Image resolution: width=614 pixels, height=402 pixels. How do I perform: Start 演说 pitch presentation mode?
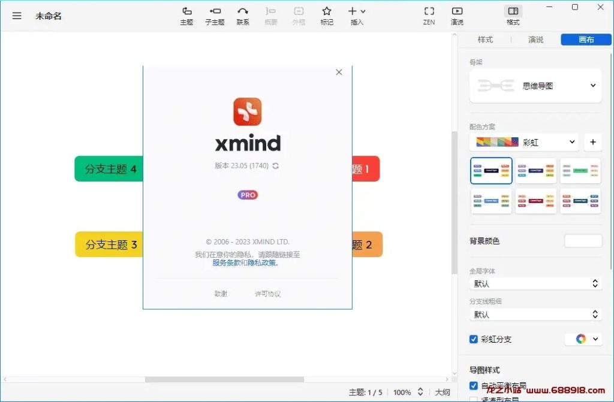pyautogui.click(x=457, y=16)
